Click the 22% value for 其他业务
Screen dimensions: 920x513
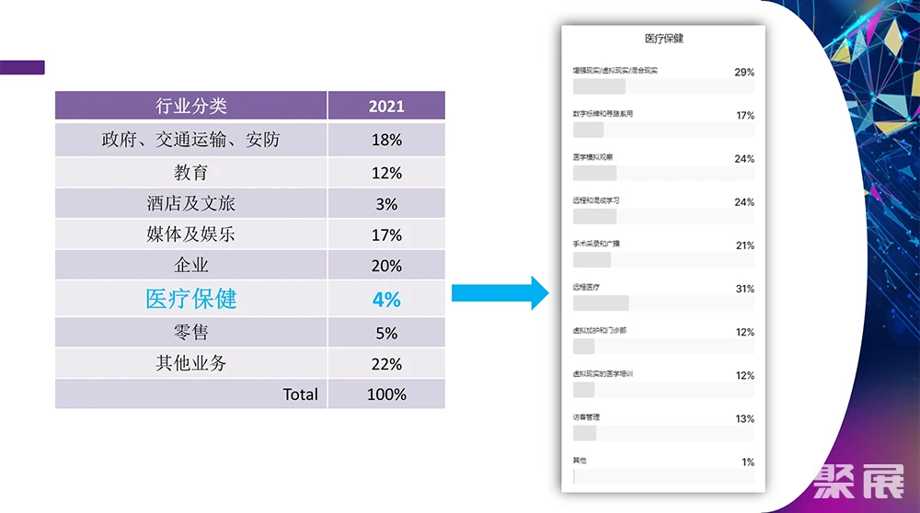[x=386, y=364]
